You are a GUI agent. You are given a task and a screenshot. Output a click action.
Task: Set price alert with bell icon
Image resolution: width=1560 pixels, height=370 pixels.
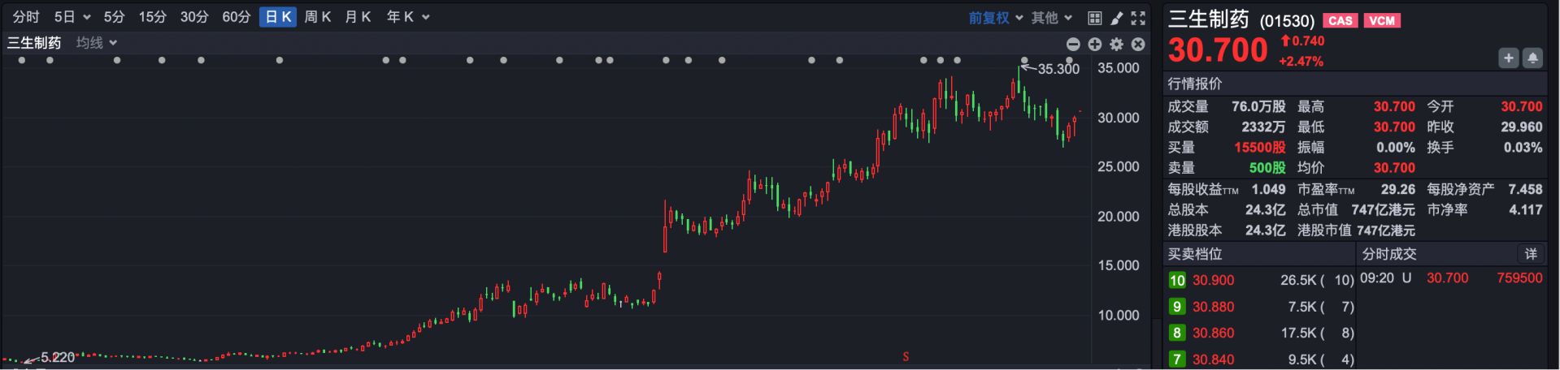1532,58
